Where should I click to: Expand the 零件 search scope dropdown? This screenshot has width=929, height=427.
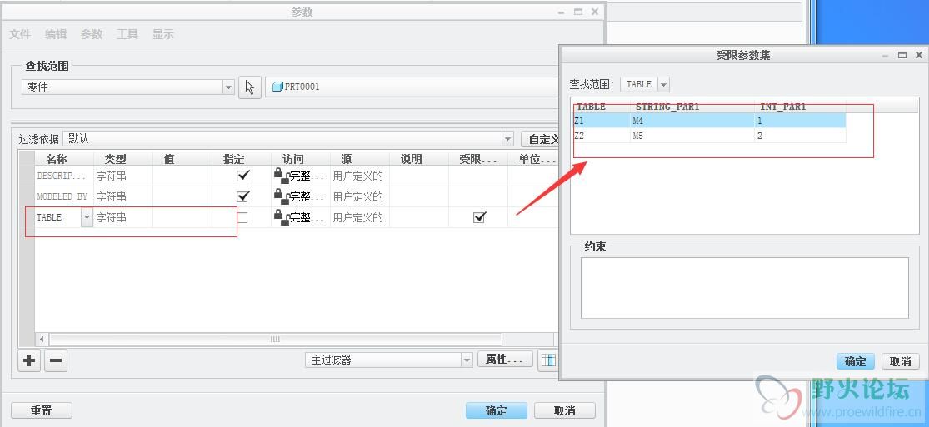click(x=228, y=87)
